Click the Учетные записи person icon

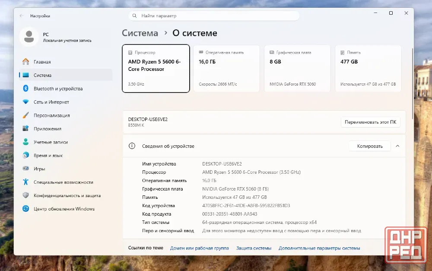[25, 142]
